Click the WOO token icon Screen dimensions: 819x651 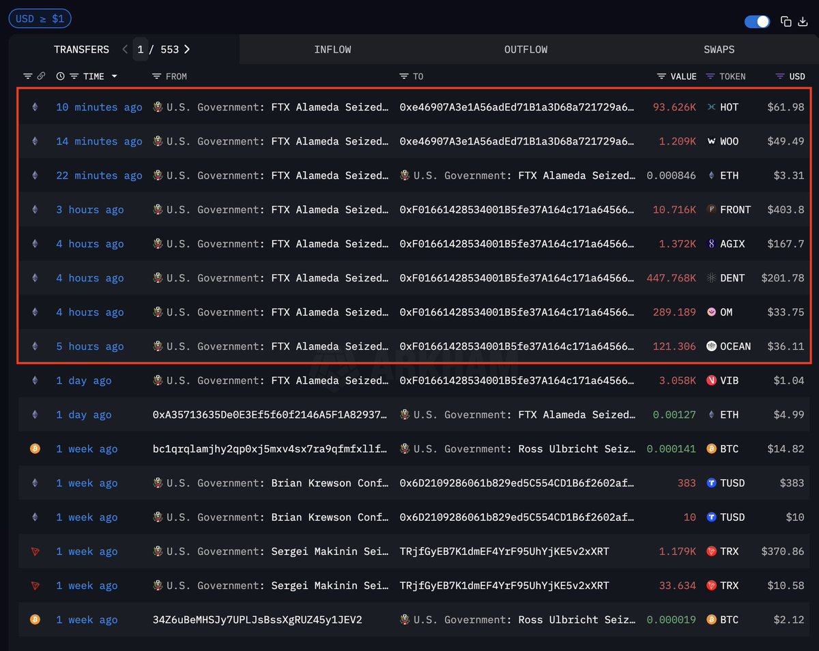tap(712, 141)
